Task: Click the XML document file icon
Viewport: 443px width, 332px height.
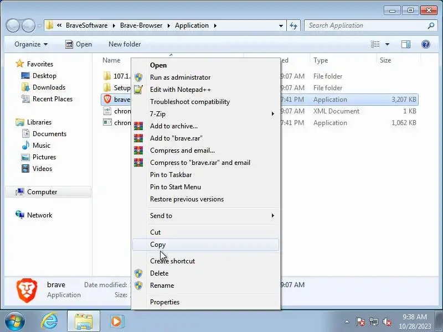Action: [x=107, y=111]
